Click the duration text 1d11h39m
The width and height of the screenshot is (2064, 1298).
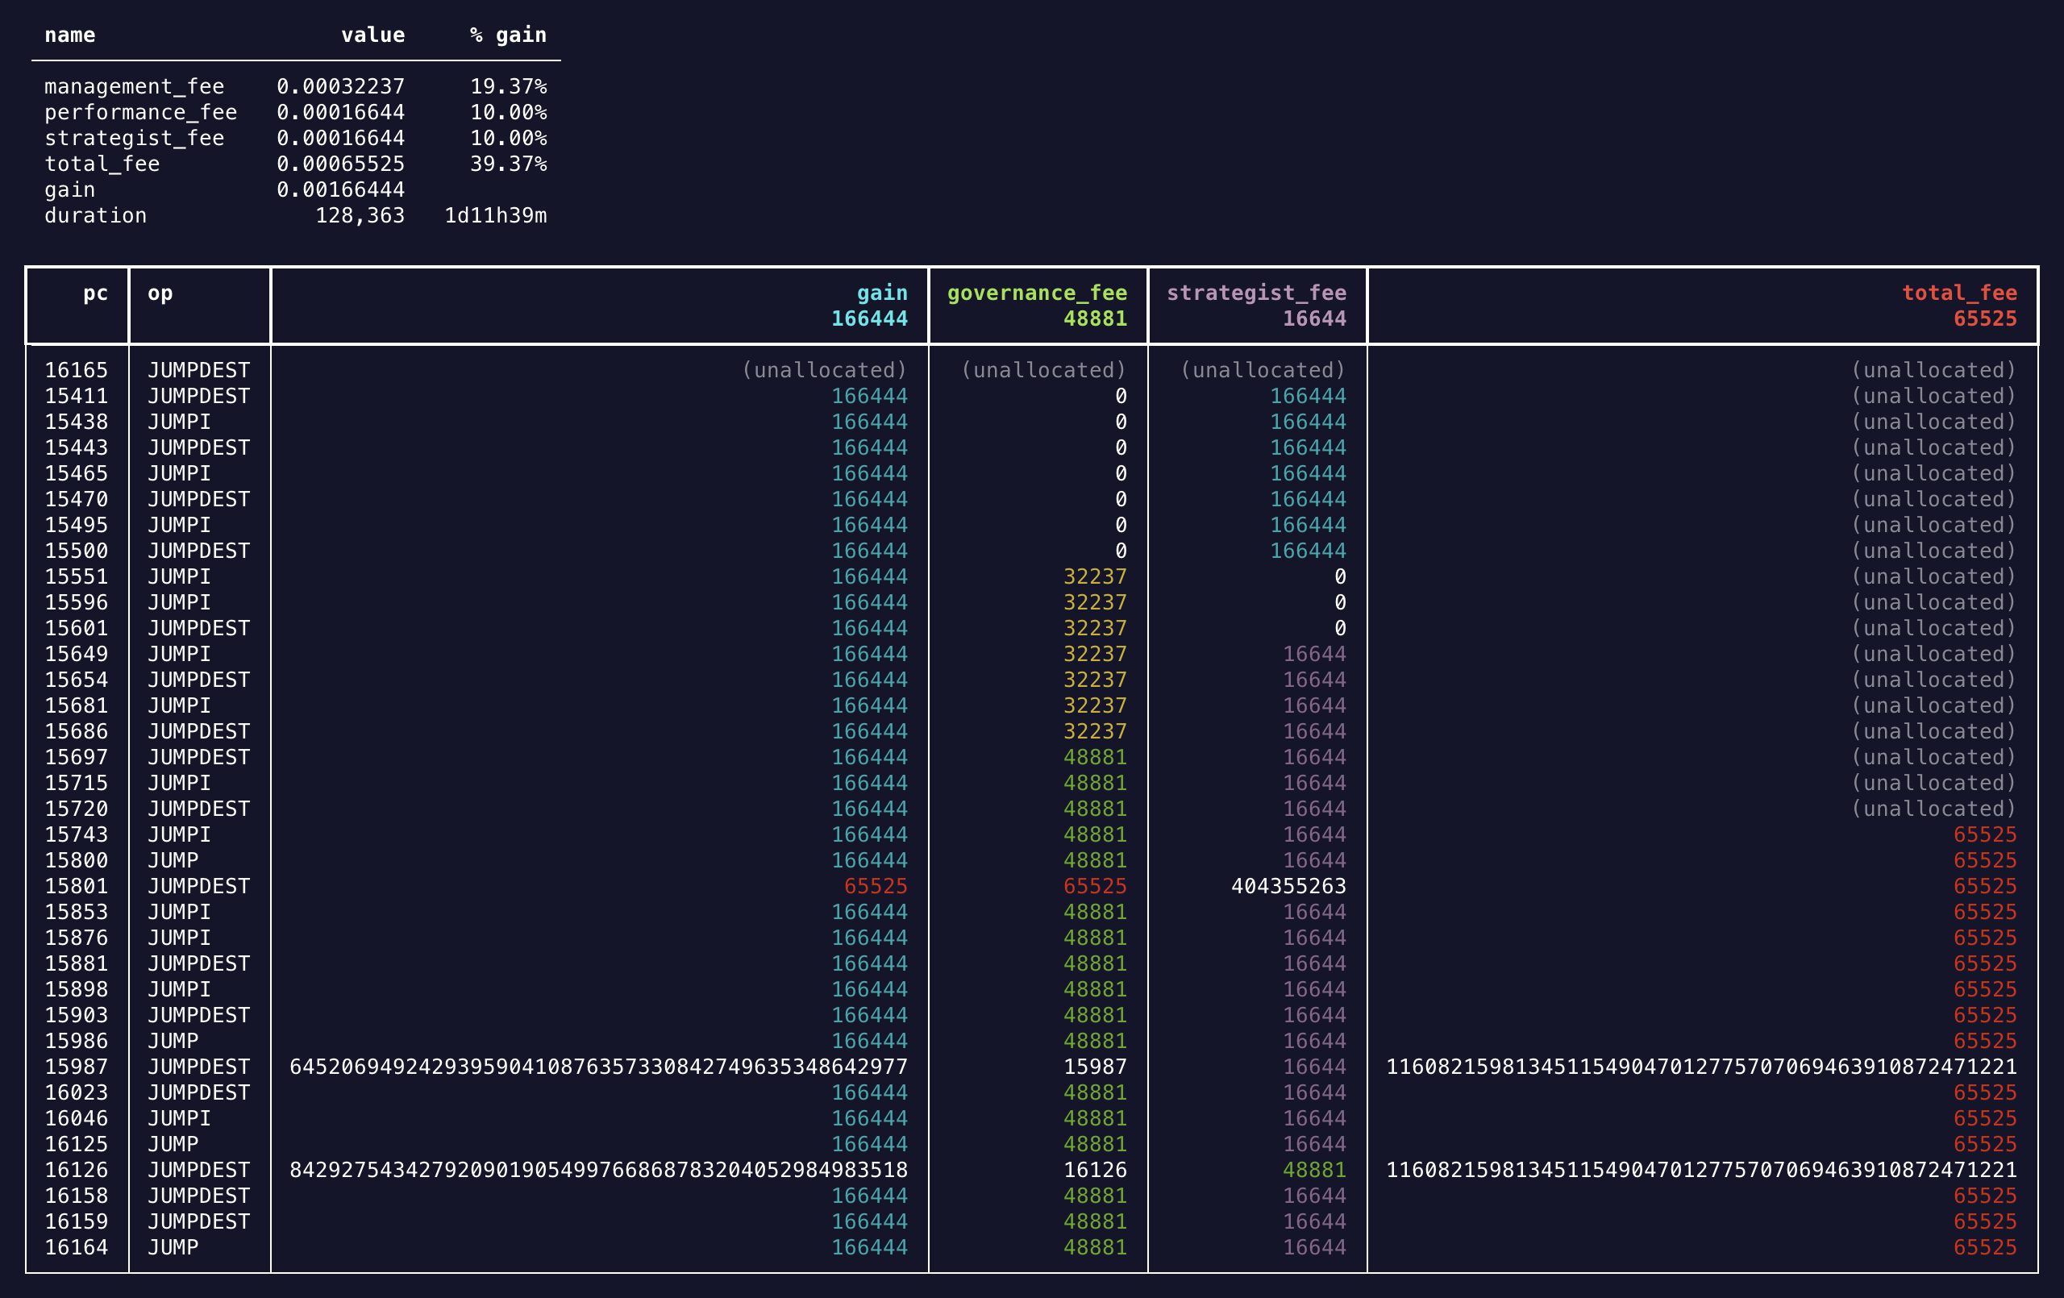pyautogui.click(x=495, y=215)
